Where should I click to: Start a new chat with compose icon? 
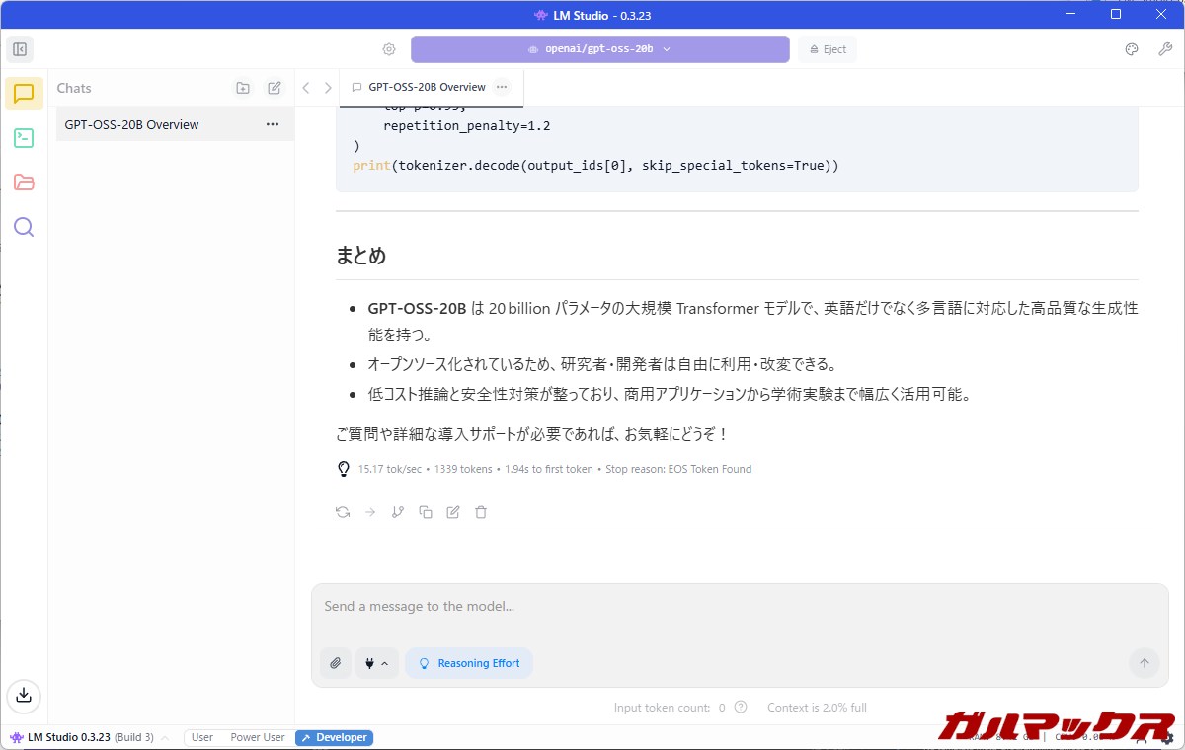(x=275, y=88)
